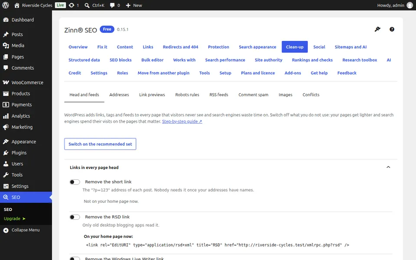The width and height of the screenshot is (416, 260).
Task: Open the Sitemaps and AI tab
Action: pos(351,47)
